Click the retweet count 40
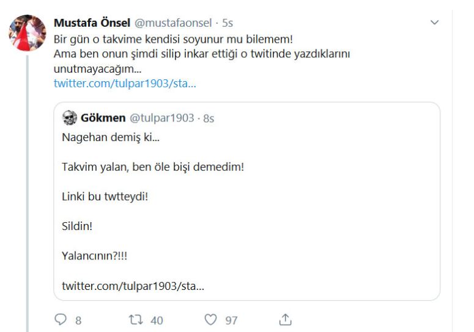 157,320
